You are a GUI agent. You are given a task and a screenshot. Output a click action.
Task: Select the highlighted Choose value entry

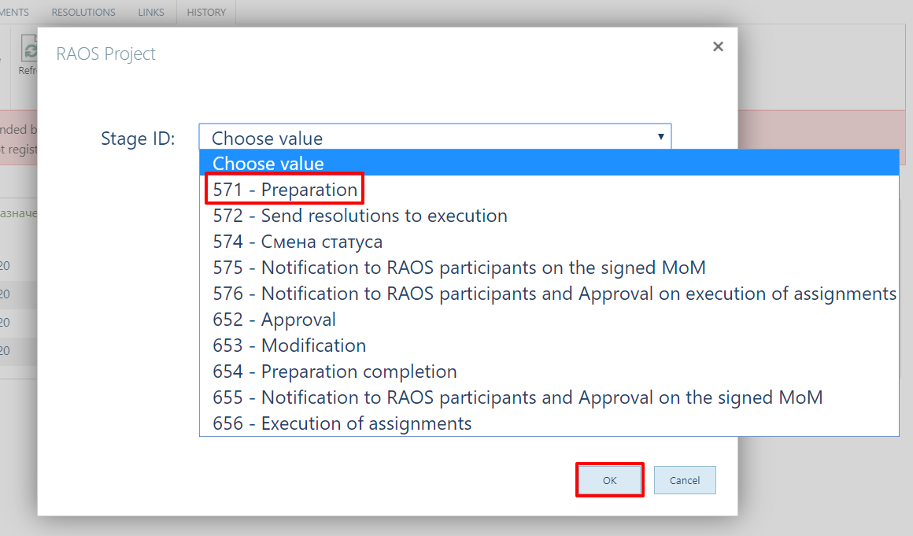pyautogui.click(x=549, y=163)
